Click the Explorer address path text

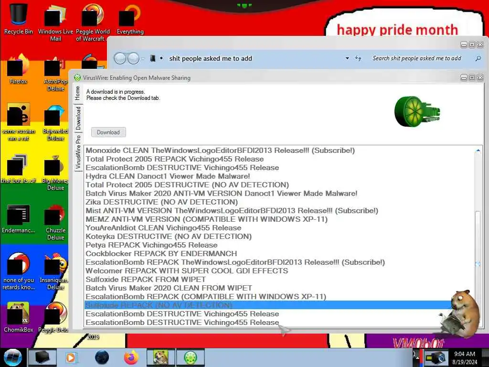211,58
